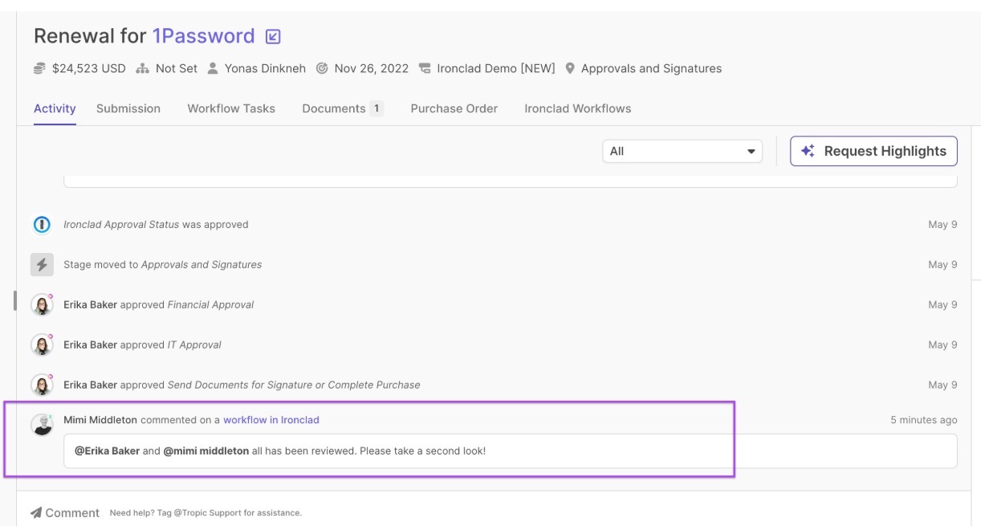Open the Submission tab
Screen dimensions: 981x530
click(x=128, y=108)
